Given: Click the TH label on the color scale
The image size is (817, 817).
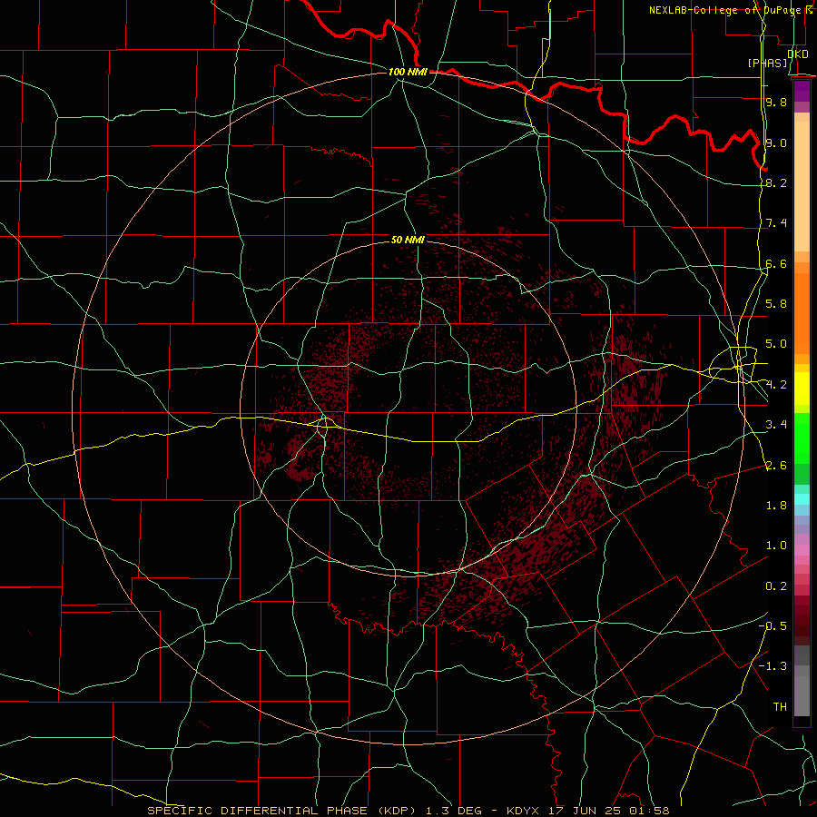Looking at the screenshot, I should [x=780, y=706].
